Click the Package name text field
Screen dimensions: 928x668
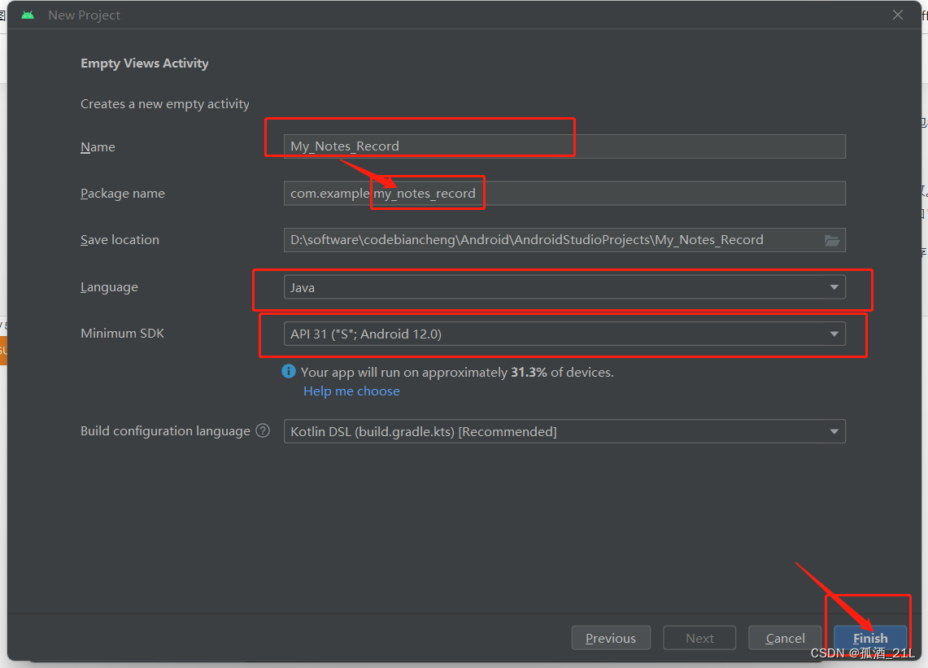point(564,194)
